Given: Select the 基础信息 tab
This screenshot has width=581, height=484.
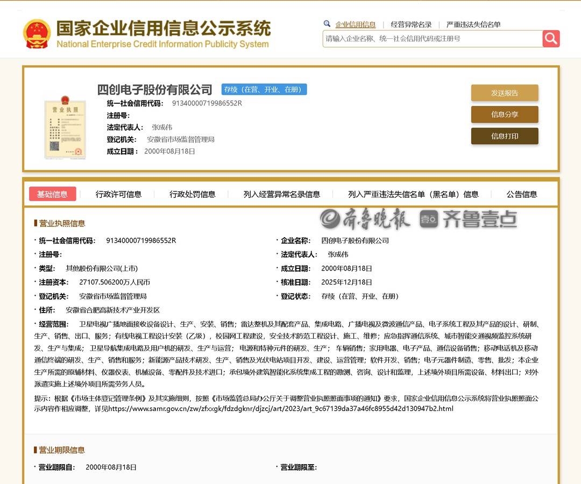Looking at the screenshot, I should [52, 194].
